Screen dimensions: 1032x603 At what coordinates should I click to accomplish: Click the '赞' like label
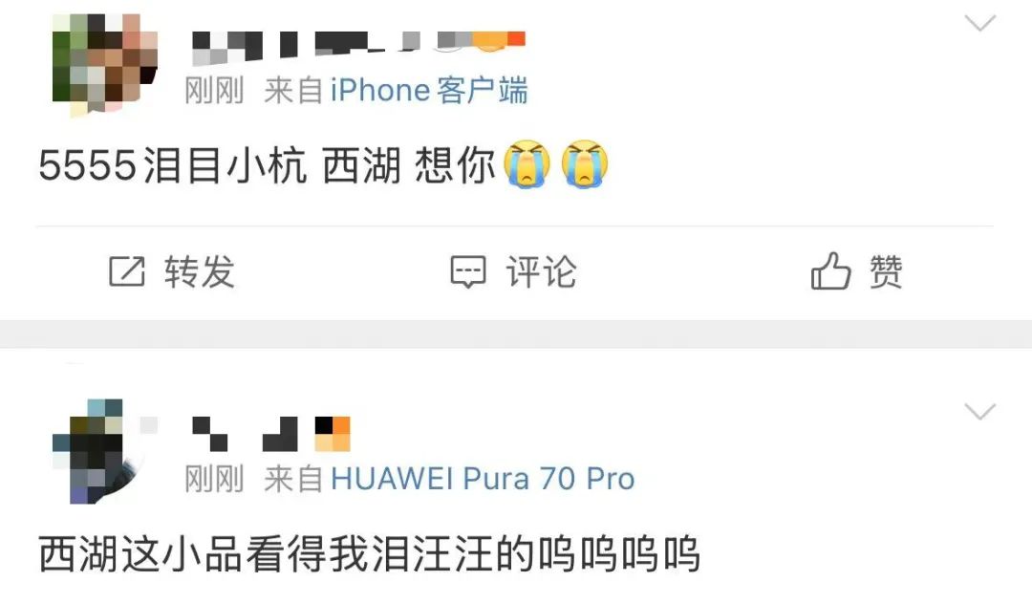(x=886, y=271)
